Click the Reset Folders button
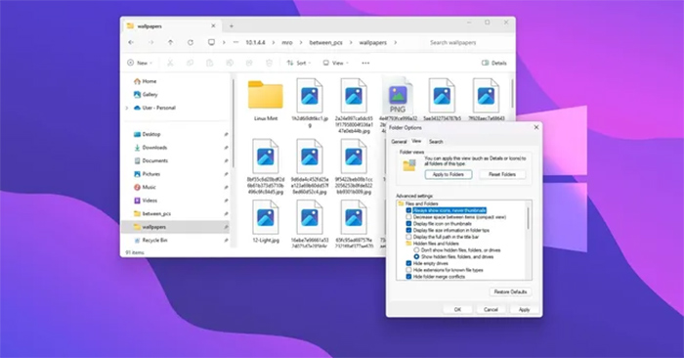 point(502,174)
